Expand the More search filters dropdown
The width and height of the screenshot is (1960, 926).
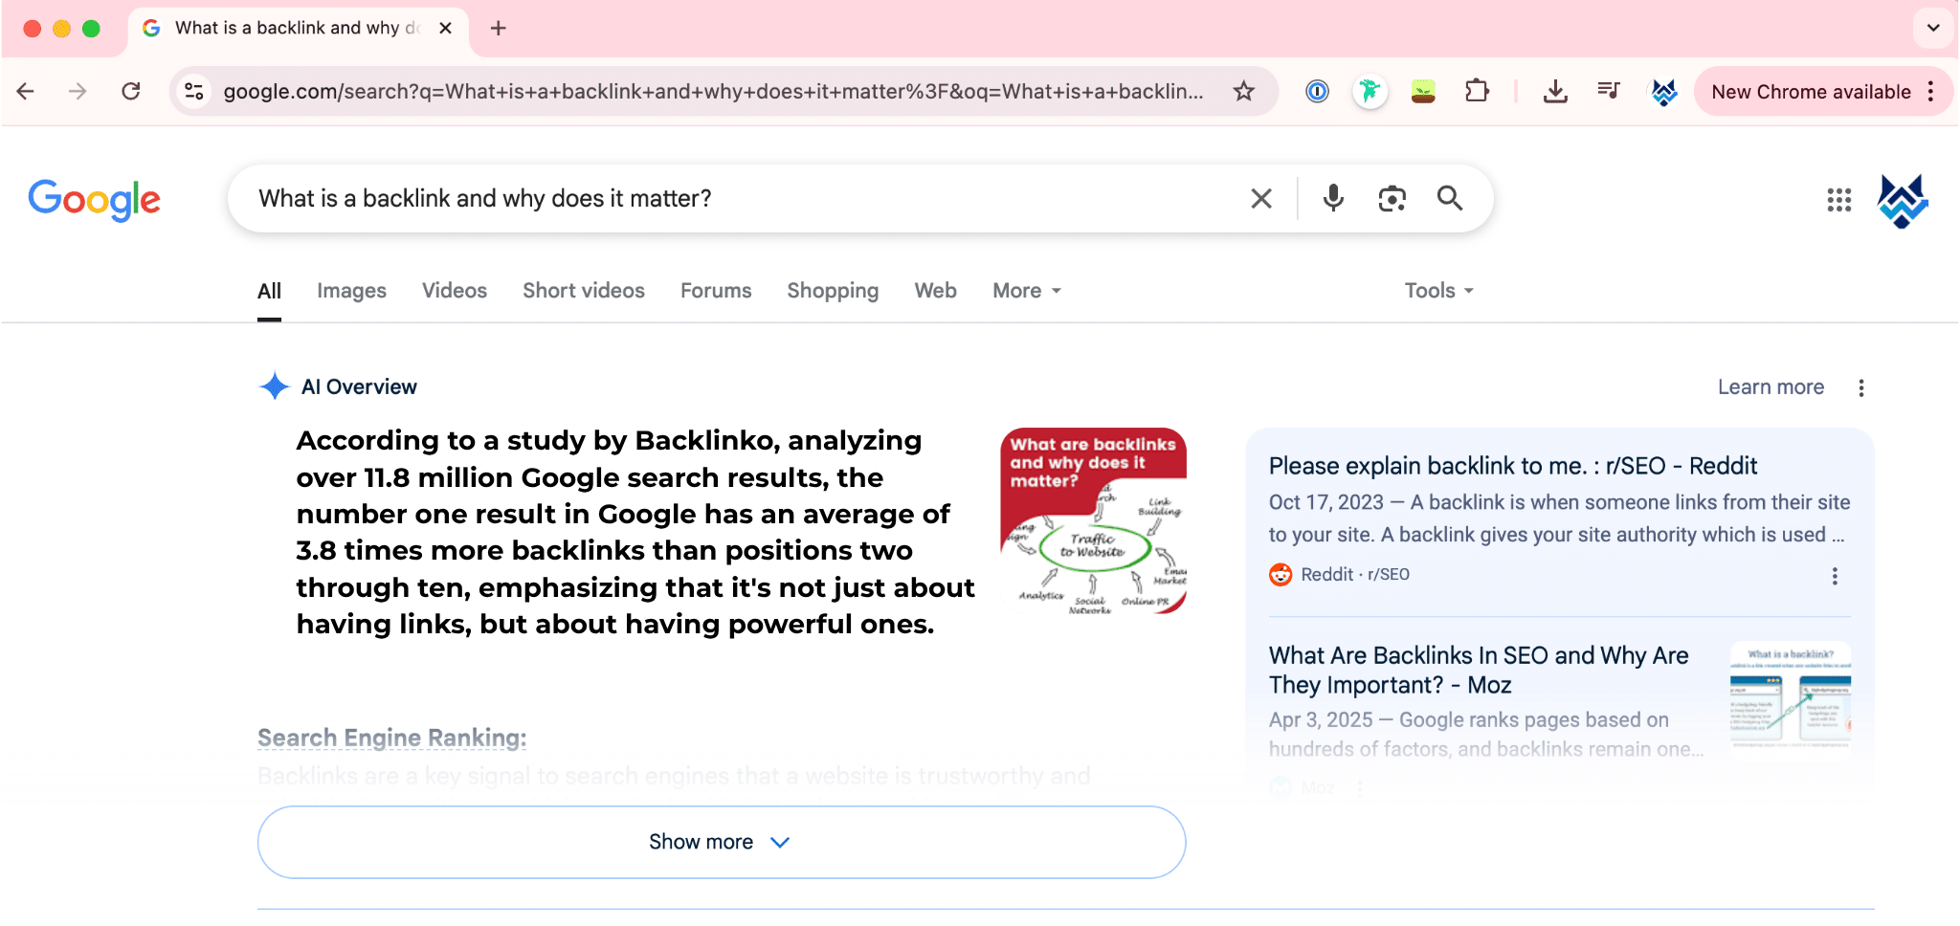[x=1027, y=291]
